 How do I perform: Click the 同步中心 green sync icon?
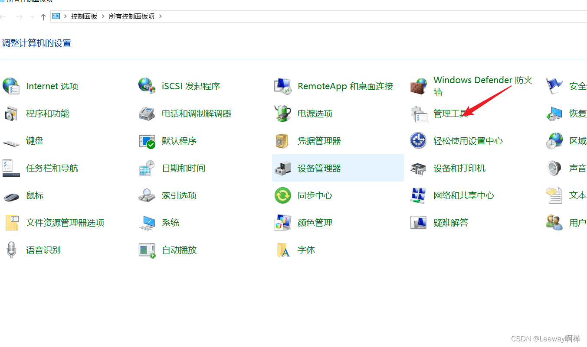(x=283, y=195)
